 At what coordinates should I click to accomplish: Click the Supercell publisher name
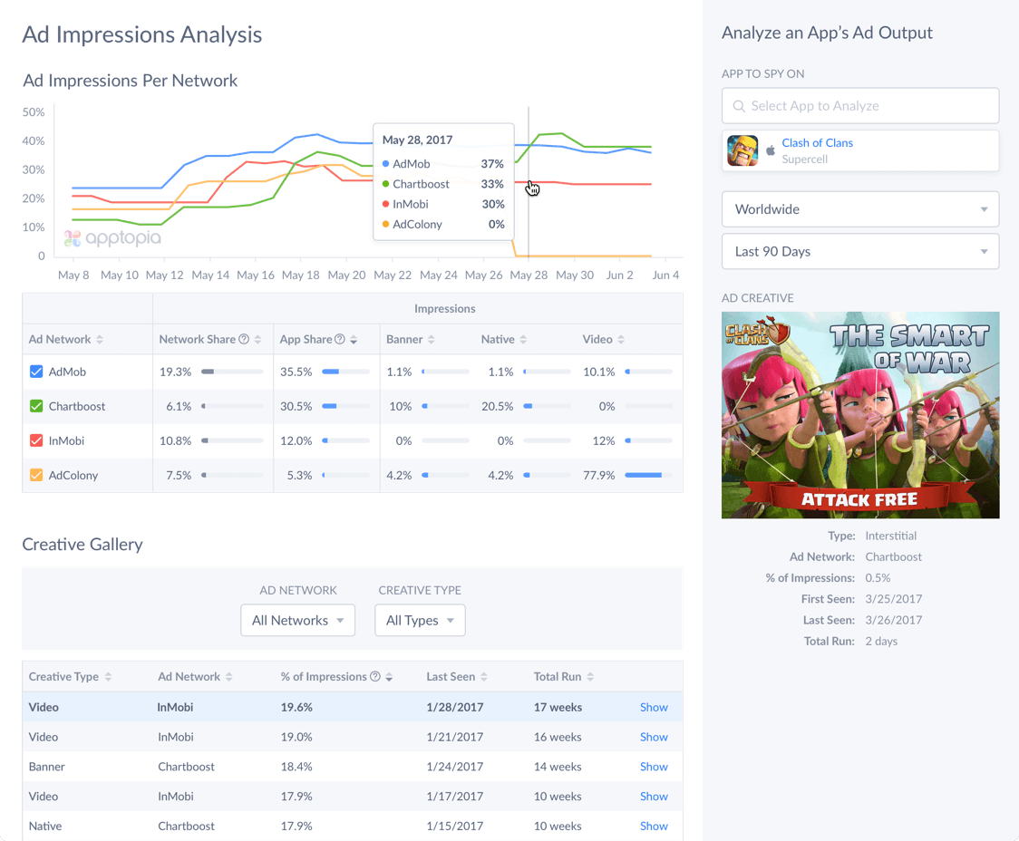804,159
